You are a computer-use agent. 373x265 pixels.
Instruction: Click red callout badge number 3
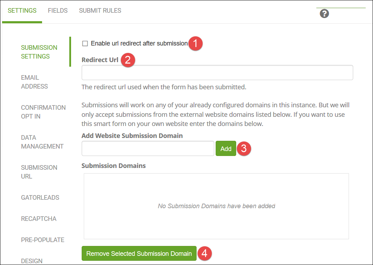tap(244, 149)
